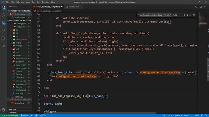Open the Extensions view
This screenshot has height=117, width=209.
coord(3,38)
